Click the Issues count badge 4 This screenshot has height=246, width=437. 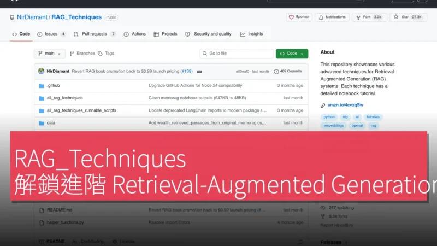tap(63, 34)
